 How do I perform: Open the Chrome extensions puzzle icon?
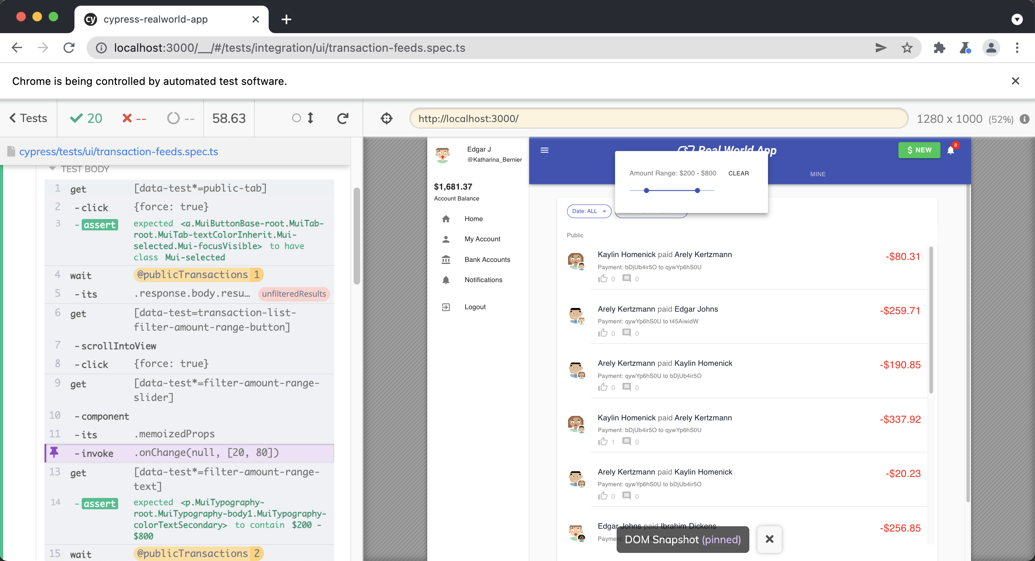[x=939, y=48]
